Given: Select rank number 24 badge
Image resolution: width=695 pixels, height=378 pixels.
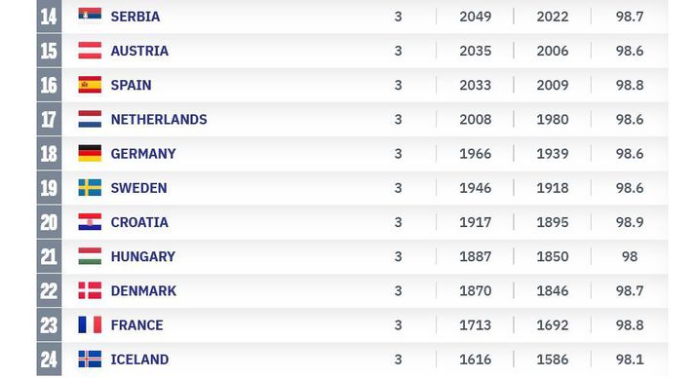Looking at the screenshot, I should 49,359.
